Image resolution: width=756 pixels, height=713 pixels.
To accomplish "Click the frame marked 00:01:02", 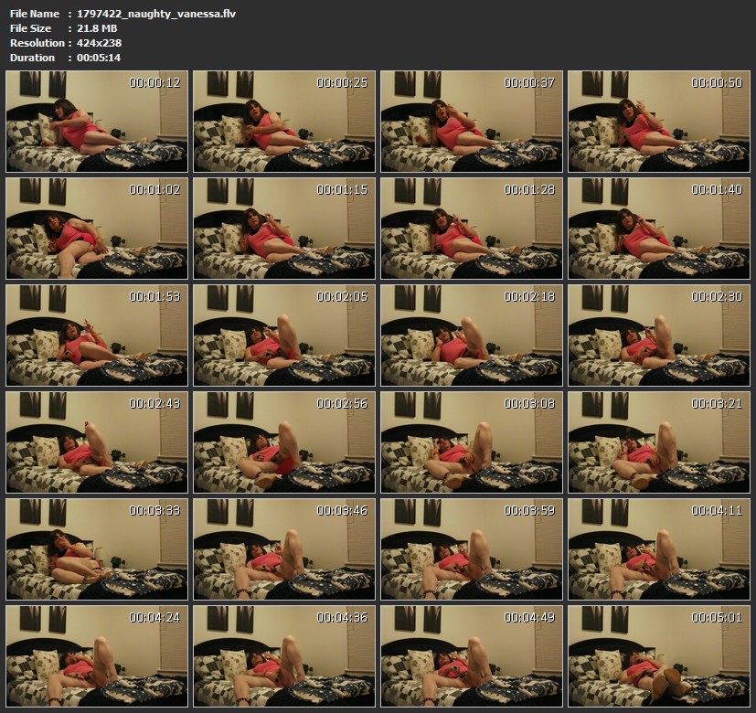I will point(97,229).
